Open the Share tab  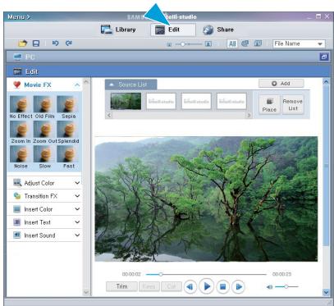click(x=218, y=30)
